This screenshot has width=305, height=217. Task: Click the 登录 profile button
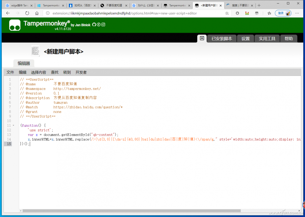(x=283, y=13)
